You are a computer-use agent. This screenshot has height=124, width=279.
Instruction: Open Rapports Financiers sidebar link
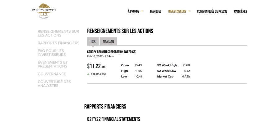(x=59, y=43)
